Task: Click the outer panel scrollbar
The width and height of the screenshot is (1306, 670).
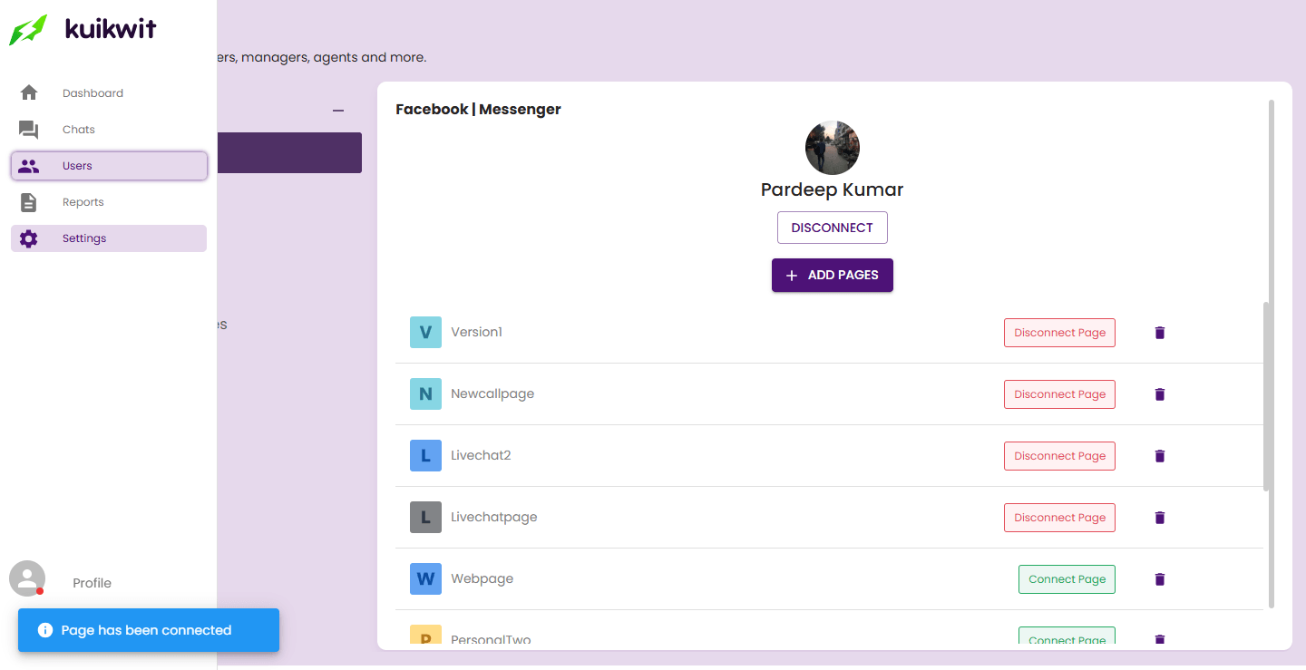Action: [1271, 354]
